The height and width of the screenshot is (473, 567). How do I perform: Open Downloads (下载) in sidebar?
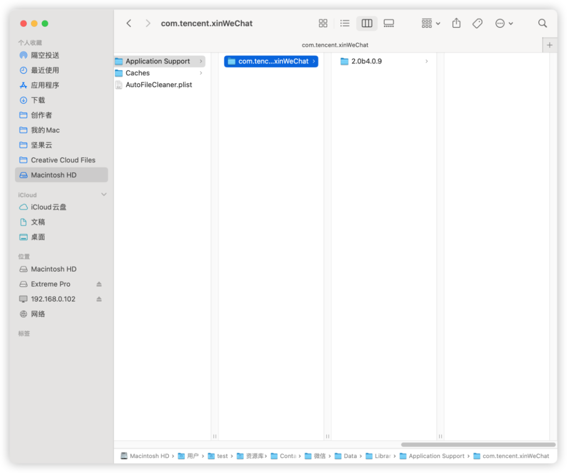[61, 100]
